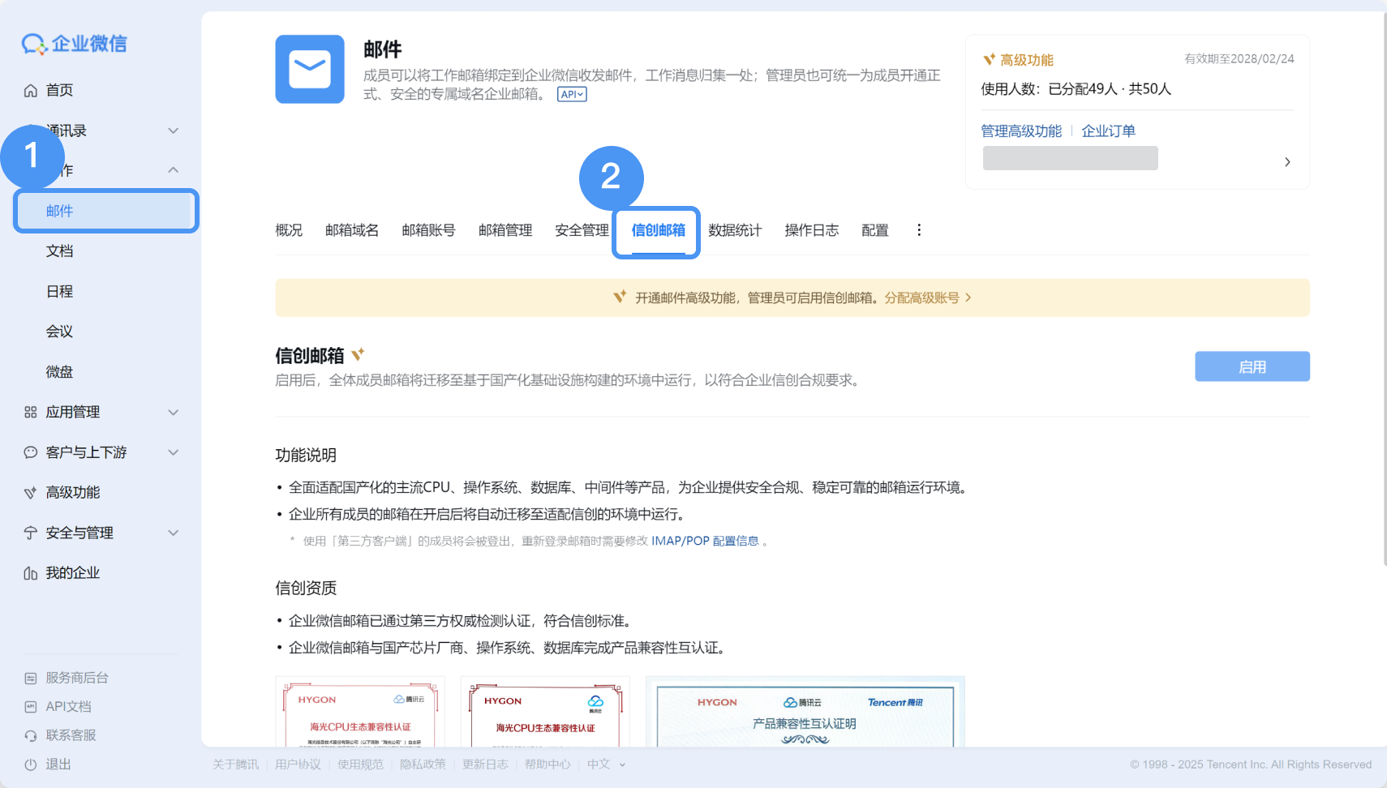Screen dimensions: 1387x788
Task: Click the API文档 icon
Action: click(x=31, y=707)
